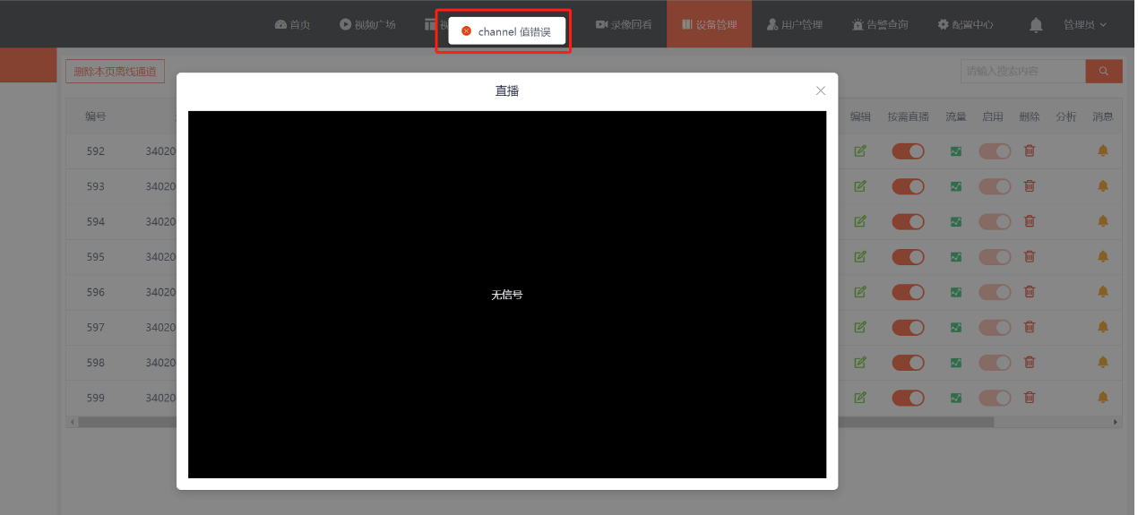Open traffic chart for row 593
The image size is (1138, 515).
tap(956, 186)
